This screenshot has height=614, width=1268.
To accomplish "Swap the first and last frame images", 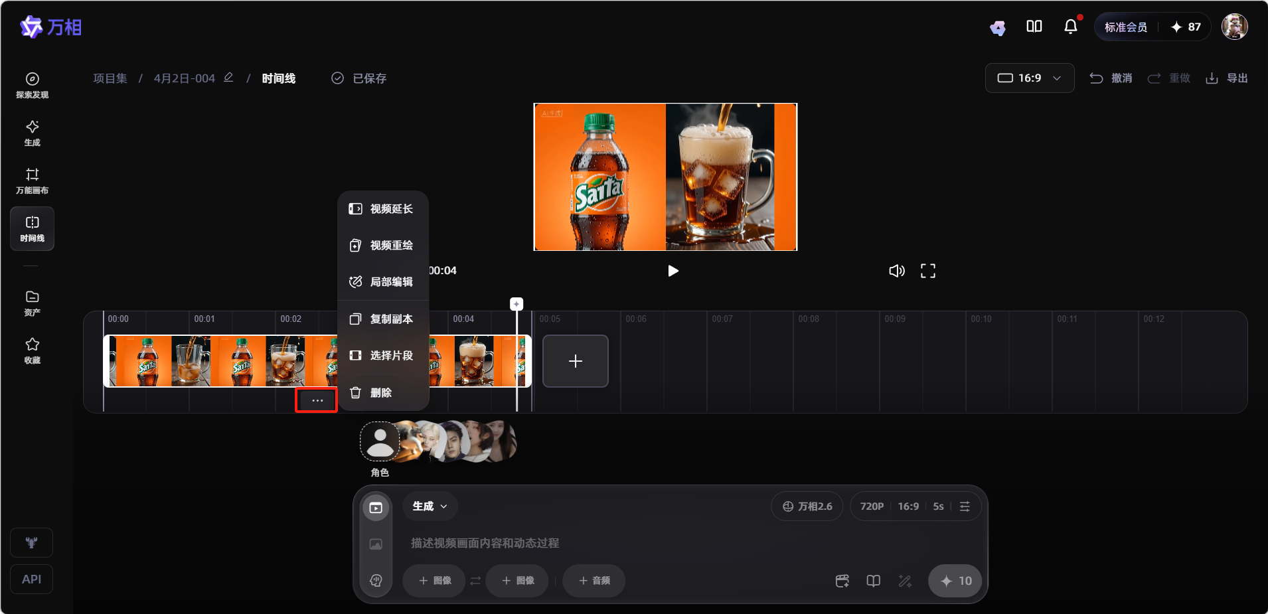I will [475, 581].
